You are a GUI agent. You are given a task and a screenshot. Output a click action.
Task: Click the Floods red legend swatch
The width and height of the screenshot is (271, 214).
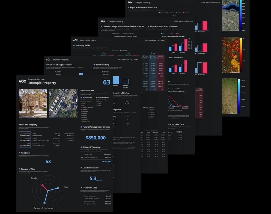(184, 13)
